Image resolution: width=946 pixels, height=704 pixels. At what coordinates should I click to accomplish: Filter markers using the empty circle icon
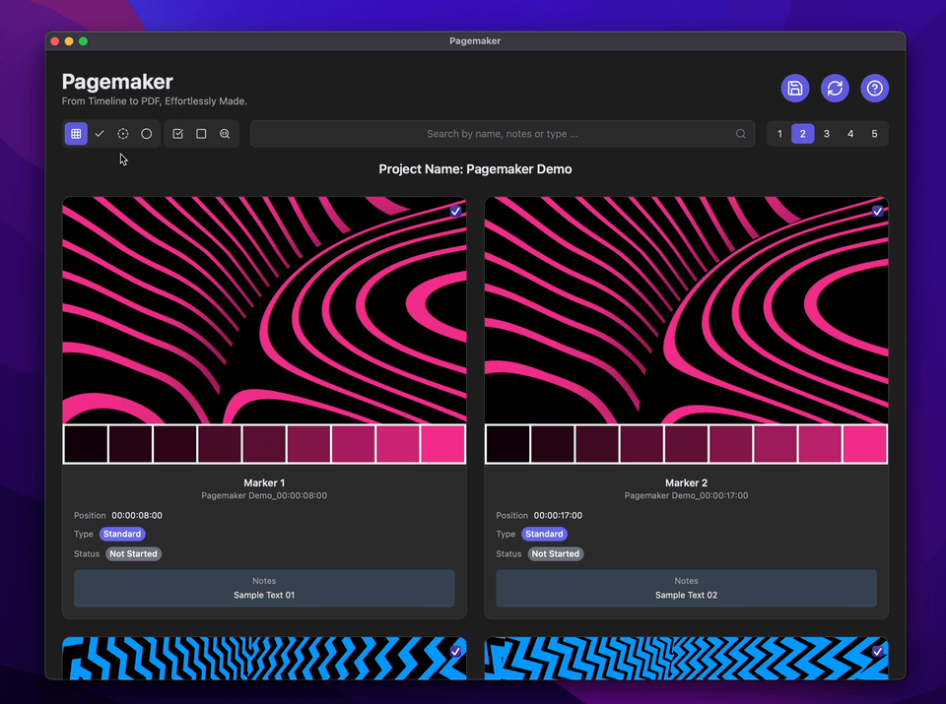[147, 134]
